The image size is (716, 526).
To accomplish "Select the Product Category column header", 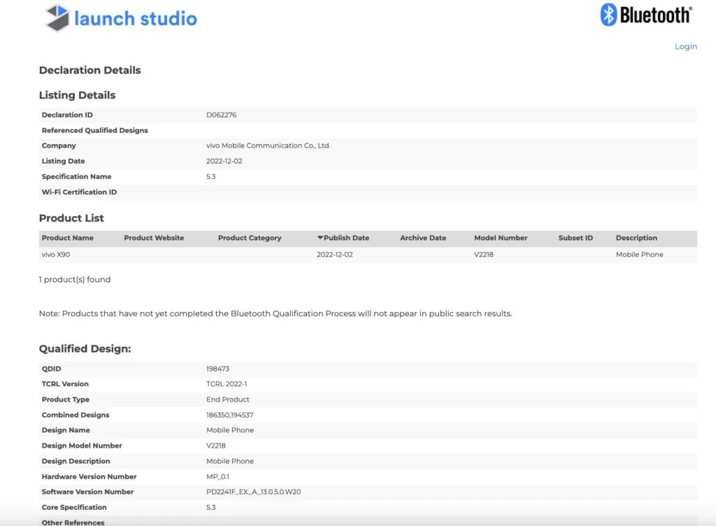I will [250, 238].
